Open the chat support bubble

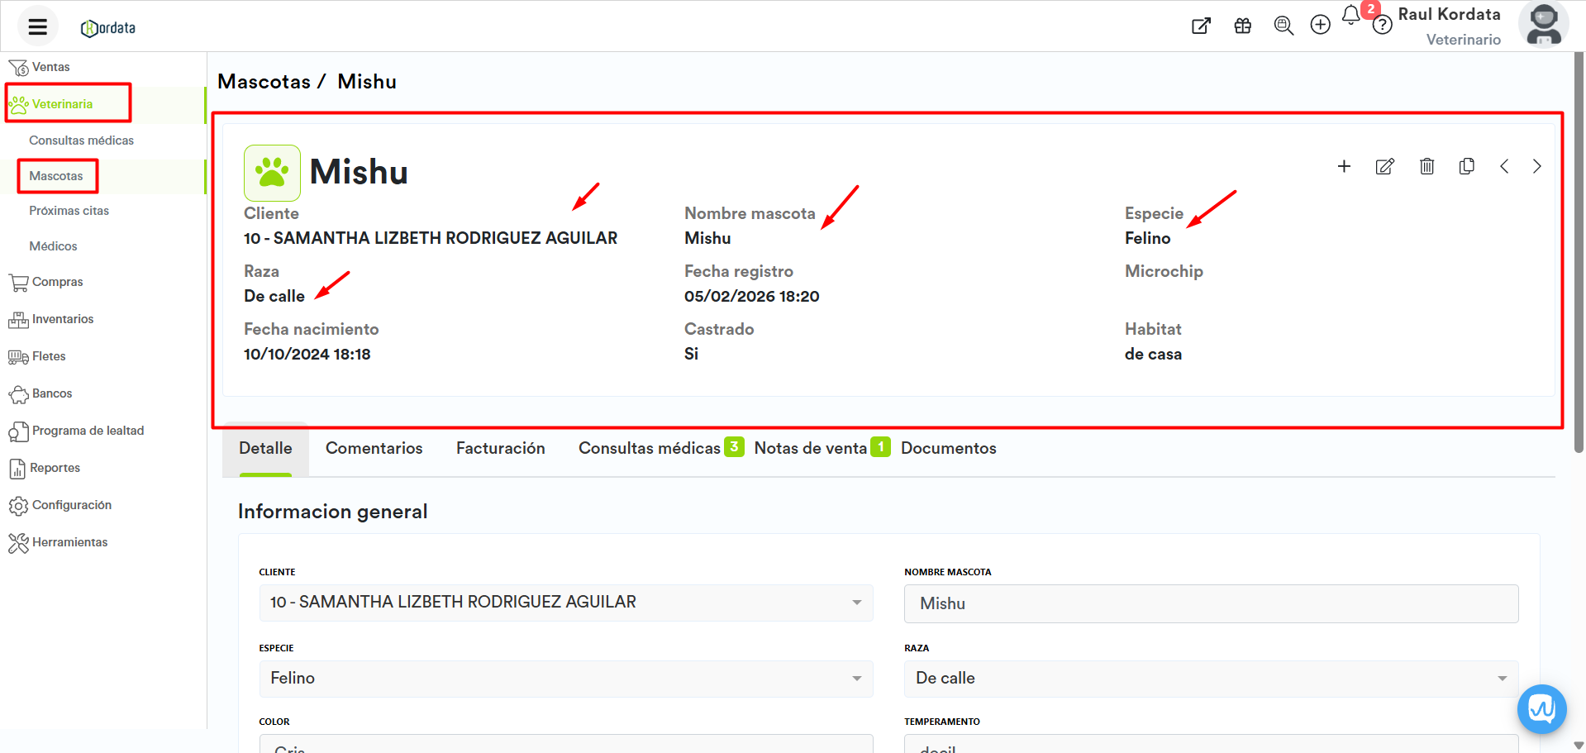(x=1541, y=708)
